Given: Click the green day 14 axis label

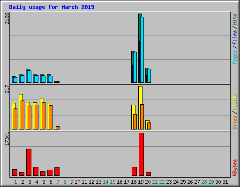Looking at the screenshot, I should click(x=105, y=182).
